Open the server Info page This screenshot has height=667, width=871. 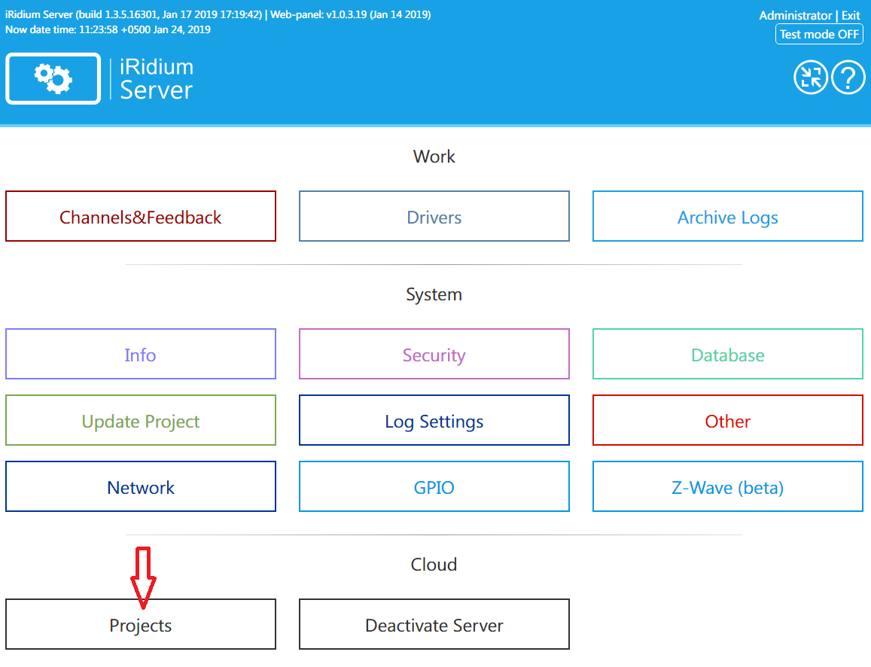(140, 354)
